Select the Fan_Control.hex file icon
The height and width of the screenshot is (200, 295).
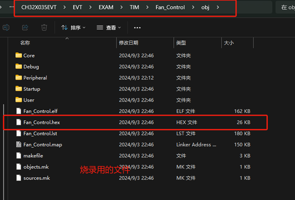[19, 122]
